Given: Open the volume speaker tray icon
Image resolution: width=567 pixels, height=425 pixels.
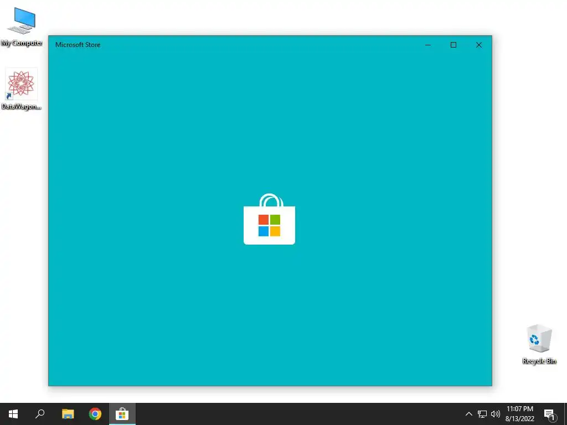Looking at the screenshot, I should (x=496, y=414).
